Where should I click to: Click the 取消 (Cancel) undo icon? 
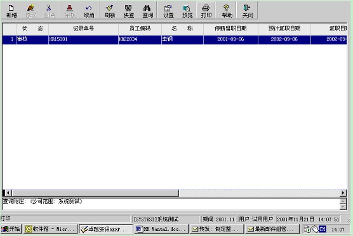(89, 11)
